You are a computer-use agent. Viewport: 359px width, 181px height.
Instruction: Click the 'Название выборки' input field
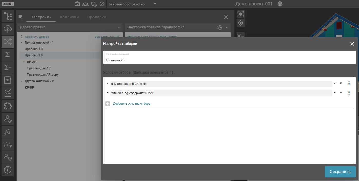229,60
